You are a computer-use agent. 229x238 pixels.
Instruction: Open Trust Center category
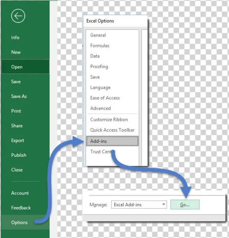tap(112, 151)
